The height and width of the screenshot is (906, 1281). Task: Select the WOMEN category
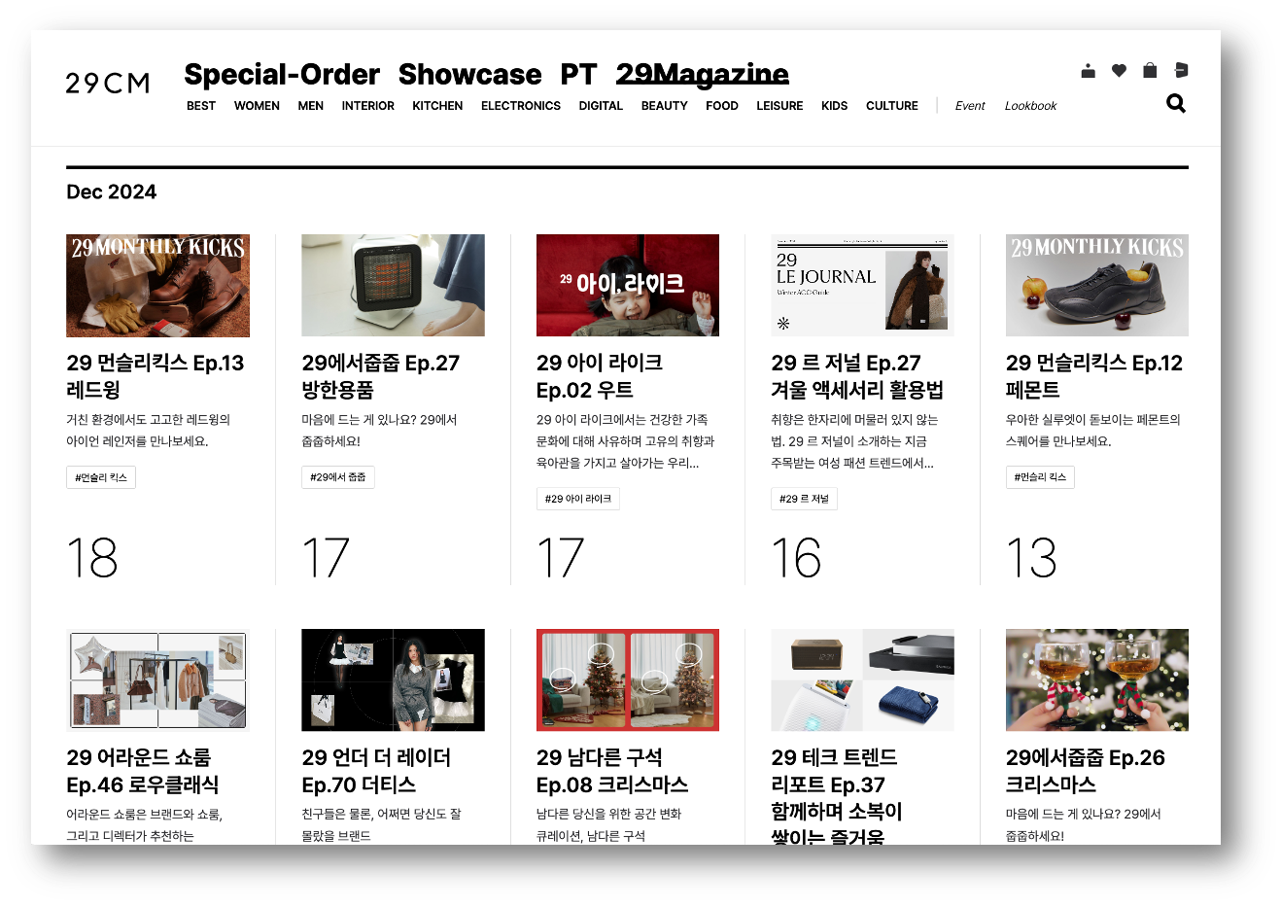point(257,106)
